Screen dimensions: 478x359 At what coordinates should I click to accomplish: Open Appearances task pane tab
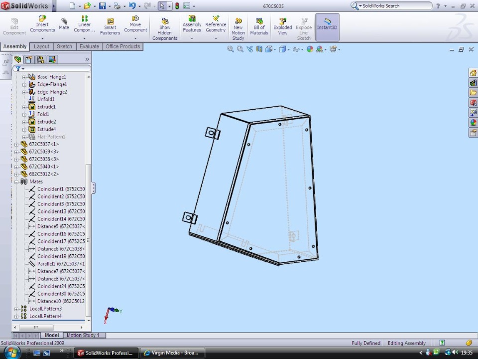pos(473,123)
